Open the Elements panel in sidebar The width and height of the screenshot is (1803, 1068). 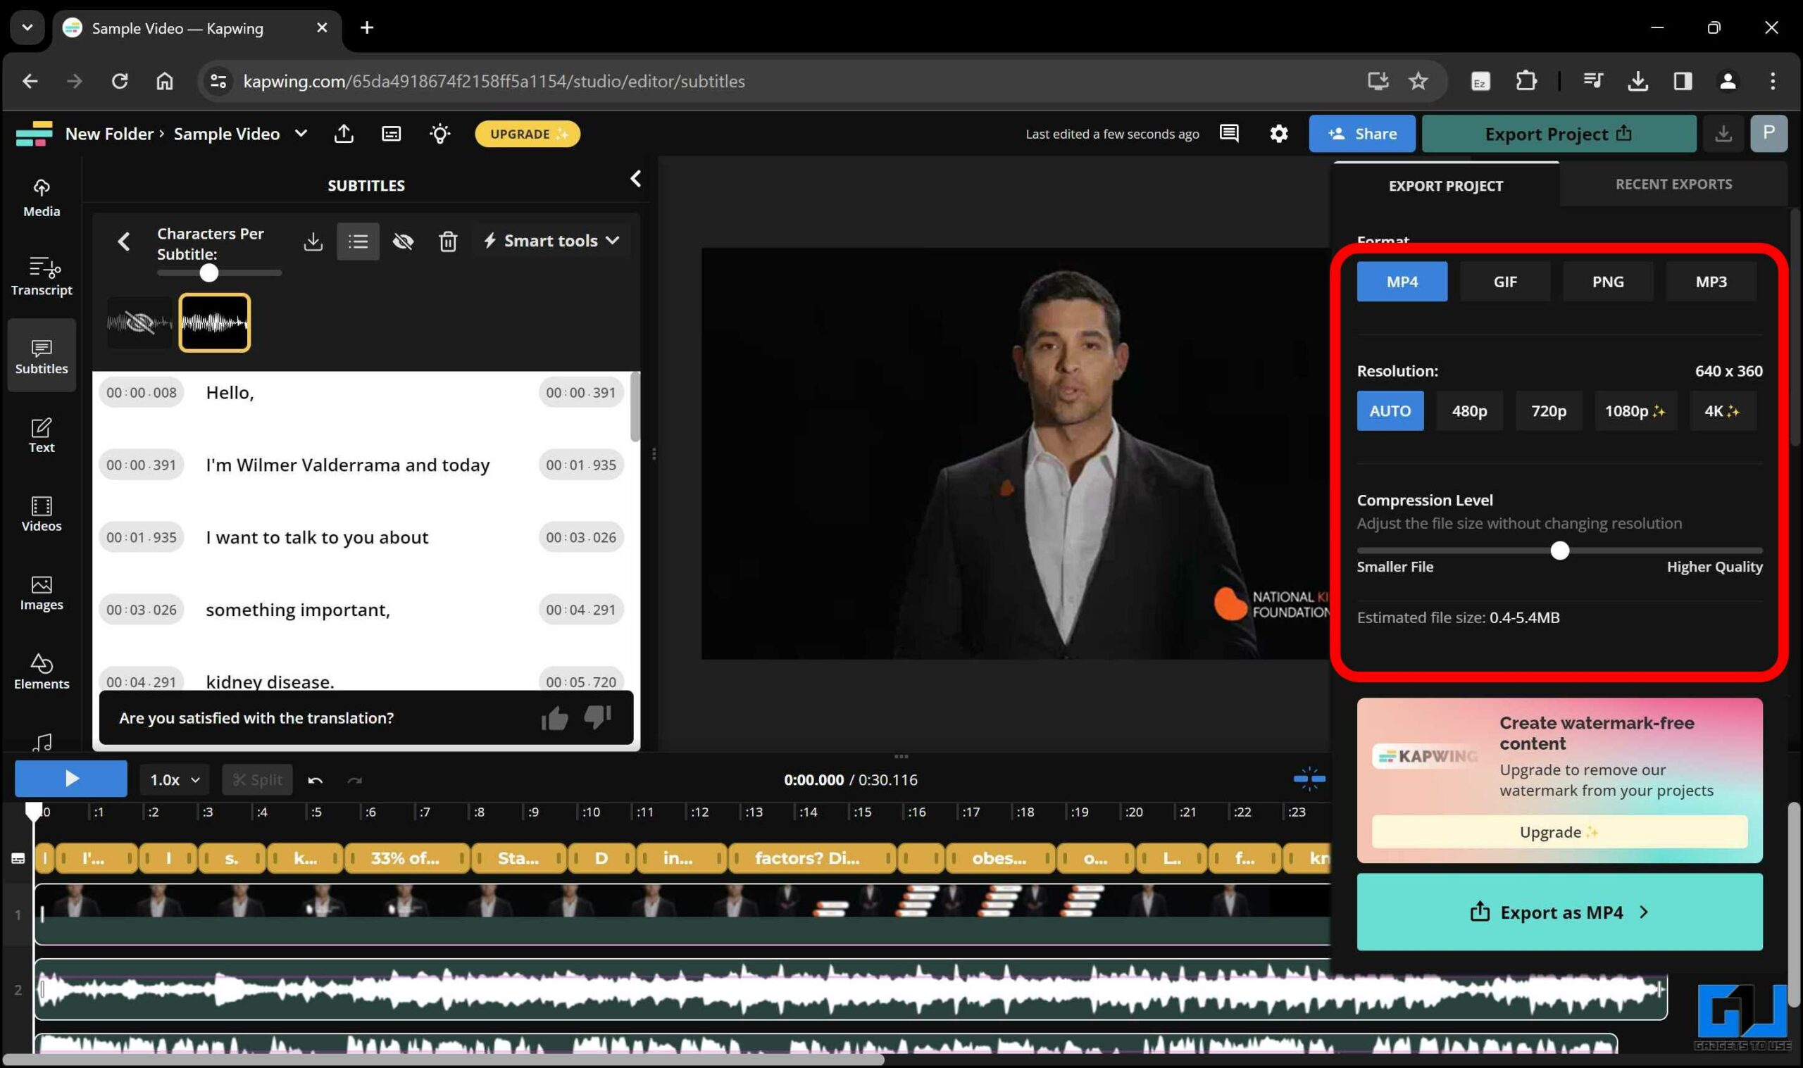click(x=41, y=670)
